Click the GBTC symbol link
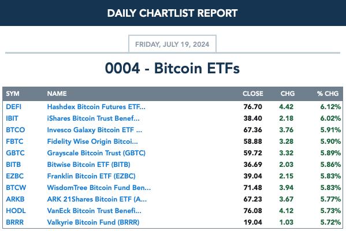 pyautogui.click(x=15, y=153)
